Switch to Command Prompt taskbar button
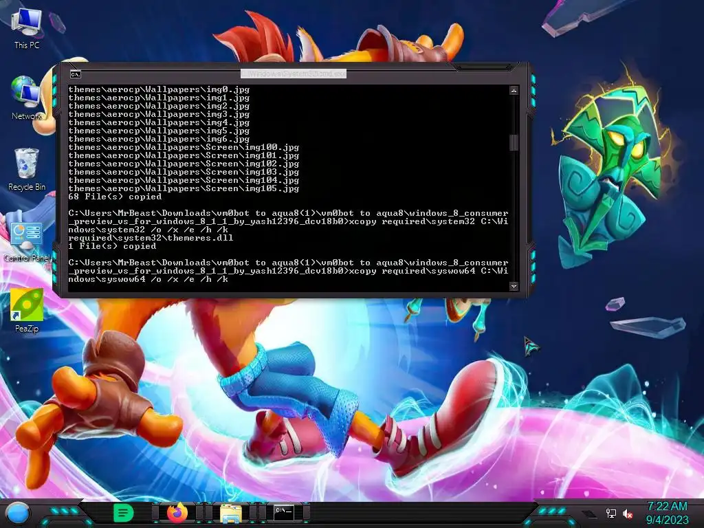Screen dimensions: 704x528 coord(284,512)
